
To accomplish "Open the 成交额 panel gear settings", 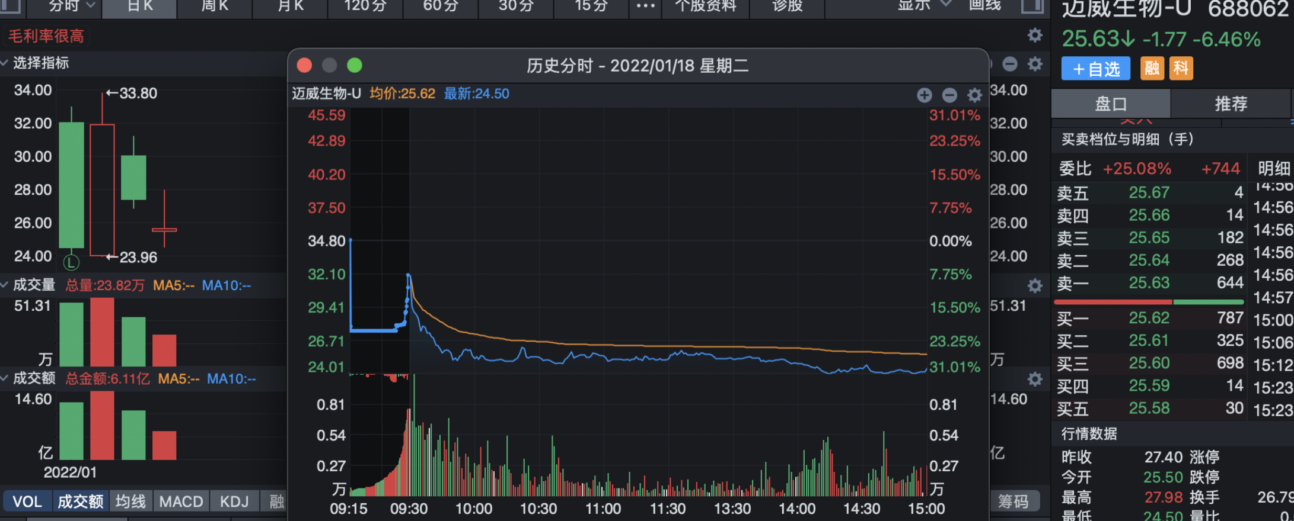I will [x=1035, y=379].
